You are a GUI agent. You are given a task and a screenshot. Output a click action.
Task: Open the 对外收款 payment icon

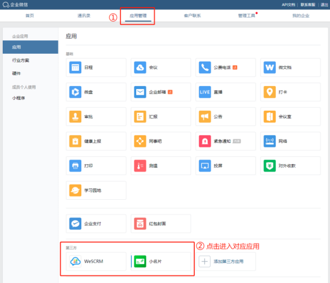(x=270, y=165)
